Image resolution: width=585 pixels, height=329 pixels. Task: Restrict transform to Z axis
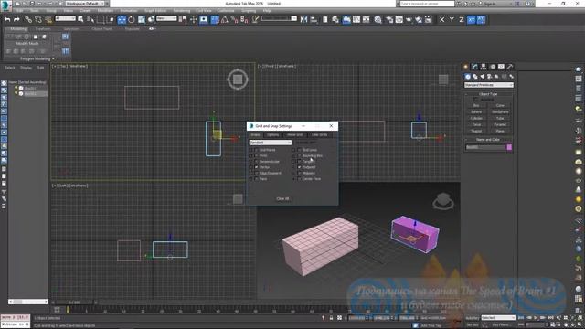[x=461, y=19]
